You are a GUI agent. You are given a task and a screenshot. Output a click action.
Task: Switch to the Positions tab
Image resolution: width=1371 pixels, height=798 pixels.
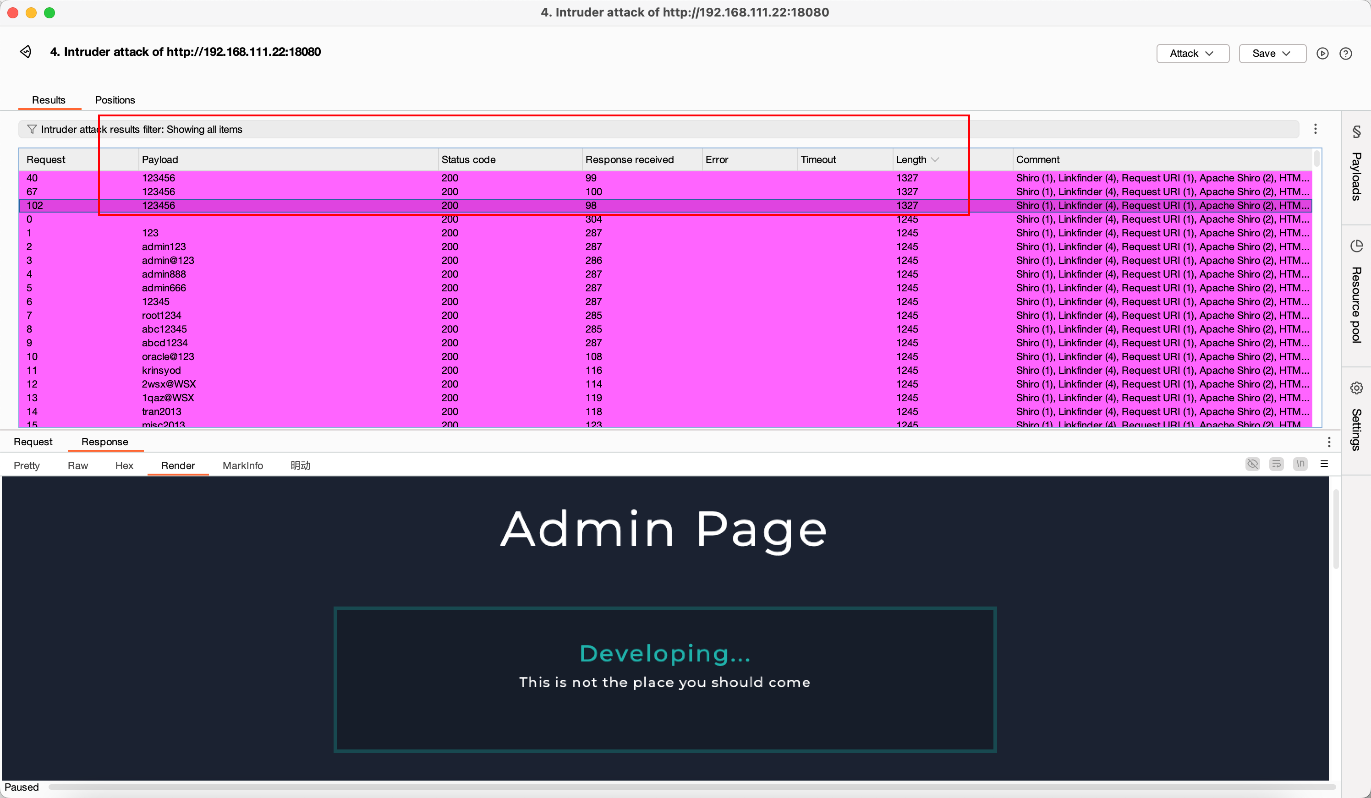tap(115, 100)
